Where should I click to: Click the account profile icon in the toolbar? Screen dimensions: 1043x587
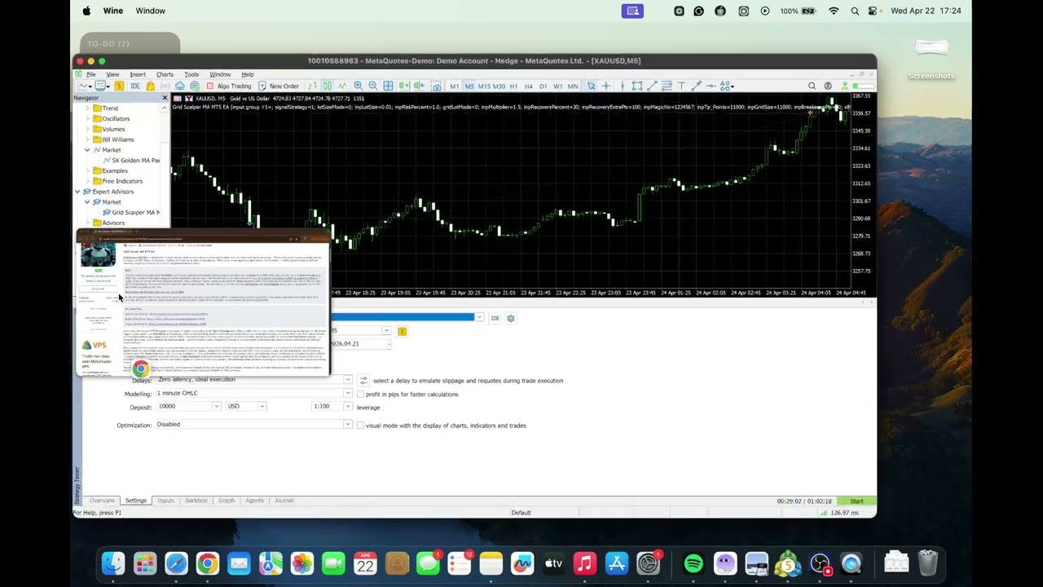coord(828,86)
